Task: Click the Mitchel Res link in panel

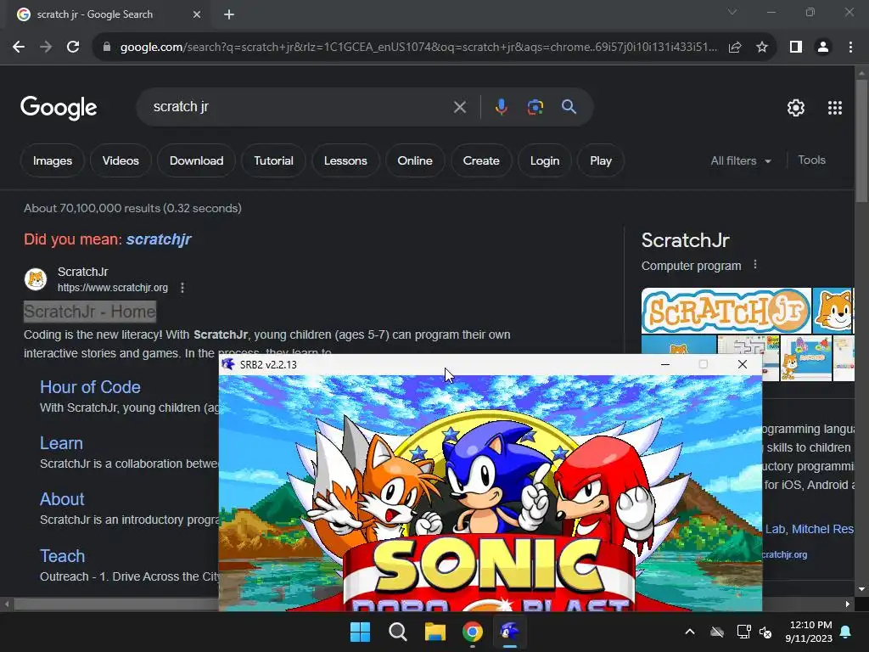Action: click(822, 529)
